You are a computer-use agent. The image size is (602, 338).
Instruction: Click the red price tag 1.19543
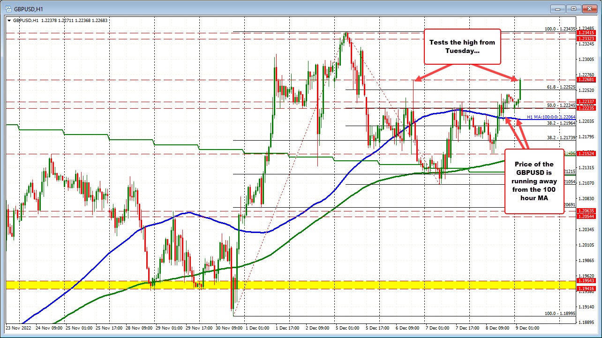(x=587, y=281)
